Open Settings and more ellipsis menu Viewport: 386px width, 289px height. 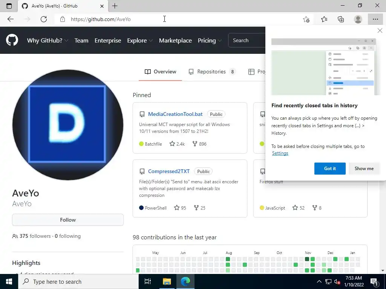coord(375,19)
